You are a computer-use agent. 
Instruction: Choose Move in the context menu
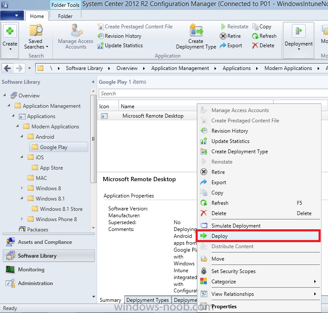click(258, 259)
